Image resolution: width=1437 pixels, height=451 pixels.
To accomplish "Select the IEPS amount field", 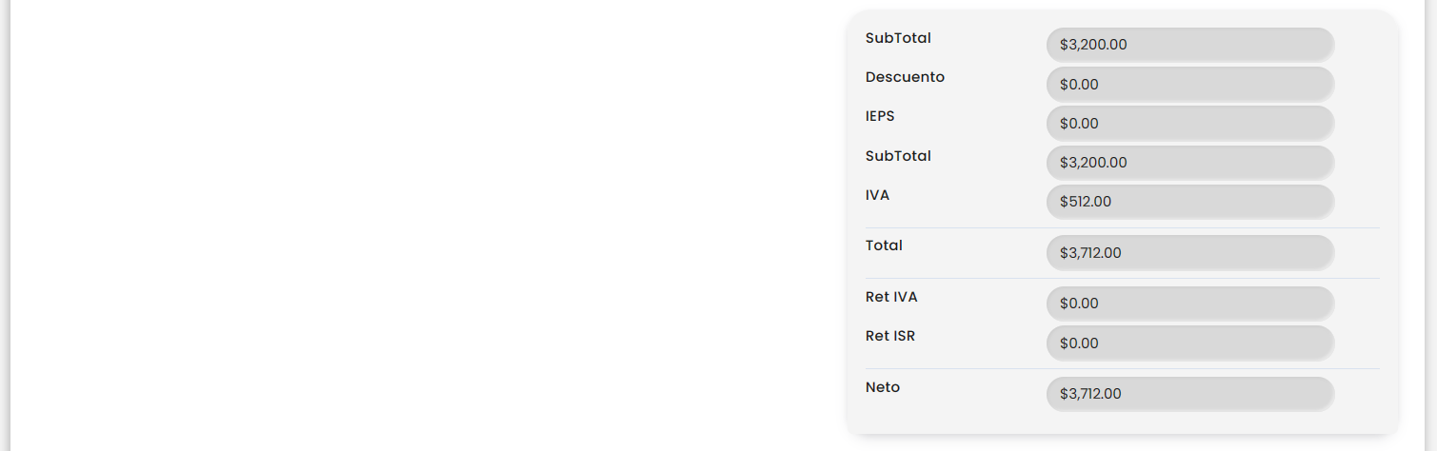I will point(1189,123).
